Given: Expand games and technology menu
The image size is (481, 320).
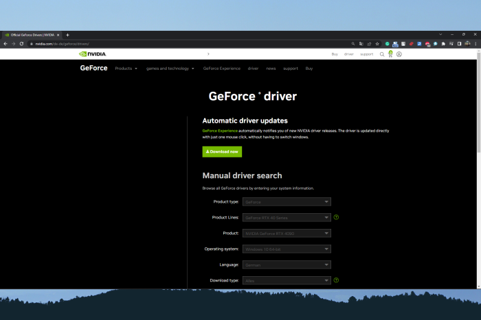Looking at the screenshot, I should [170, 69].
